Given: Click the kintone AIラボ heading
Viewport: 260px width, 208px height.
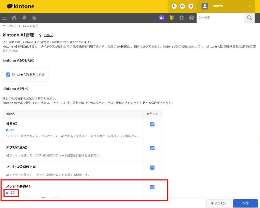Looking at the screenshot, I should pos(15,89).
